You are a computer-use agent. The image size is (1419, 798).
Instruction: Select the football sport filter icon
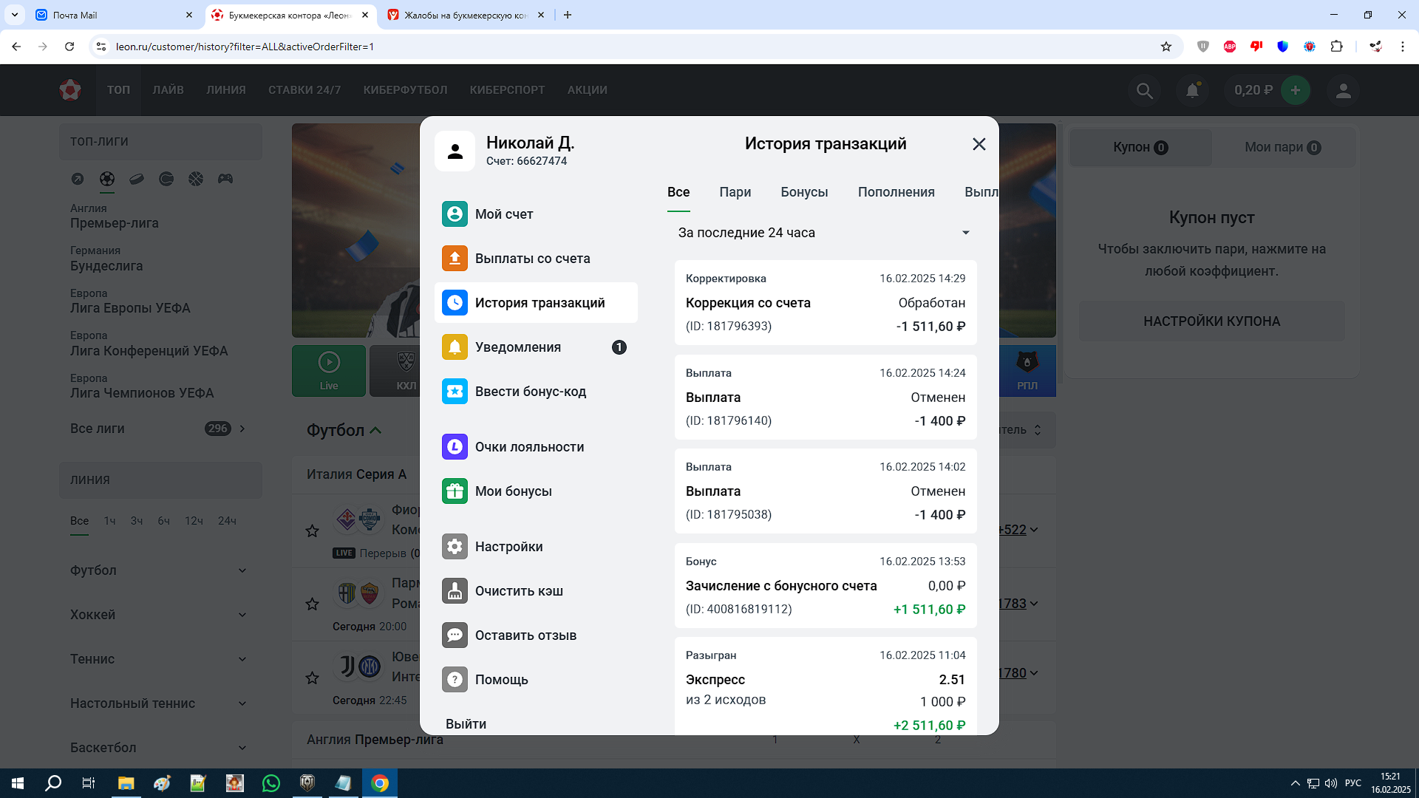pyautogui.click(x=107, y=179)
